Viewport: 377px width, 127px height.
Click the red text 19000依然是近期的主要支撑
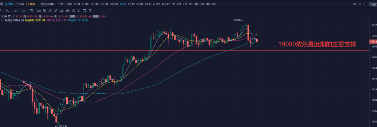(317, 44)
